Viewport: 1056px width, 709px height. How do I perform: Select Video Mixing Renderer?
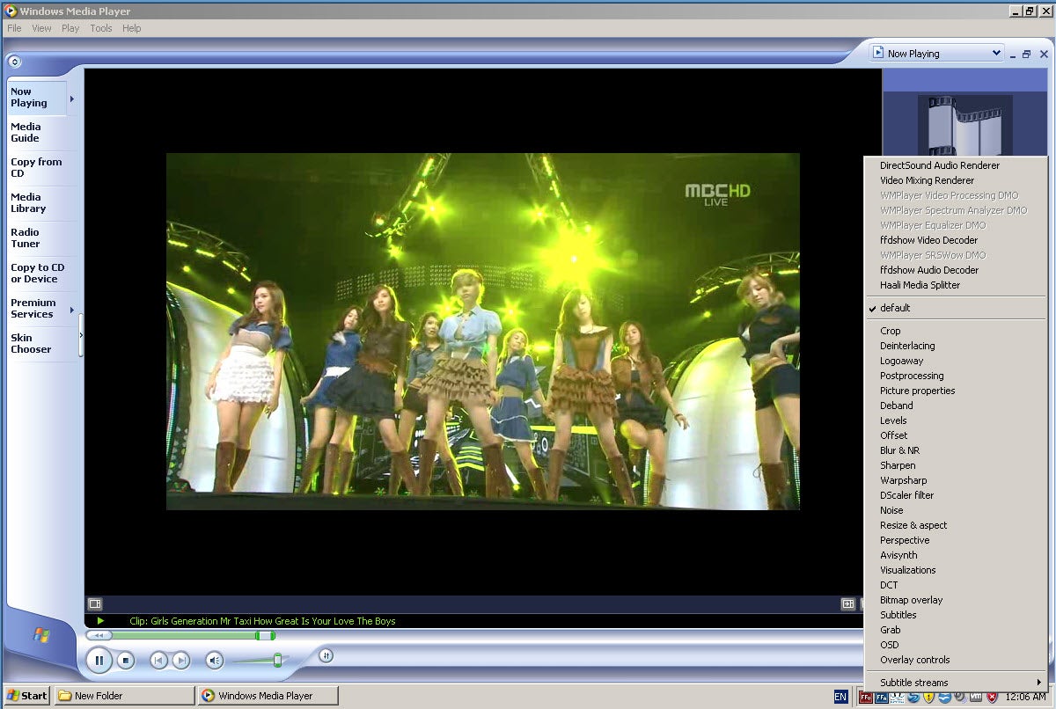coord(956,180)
